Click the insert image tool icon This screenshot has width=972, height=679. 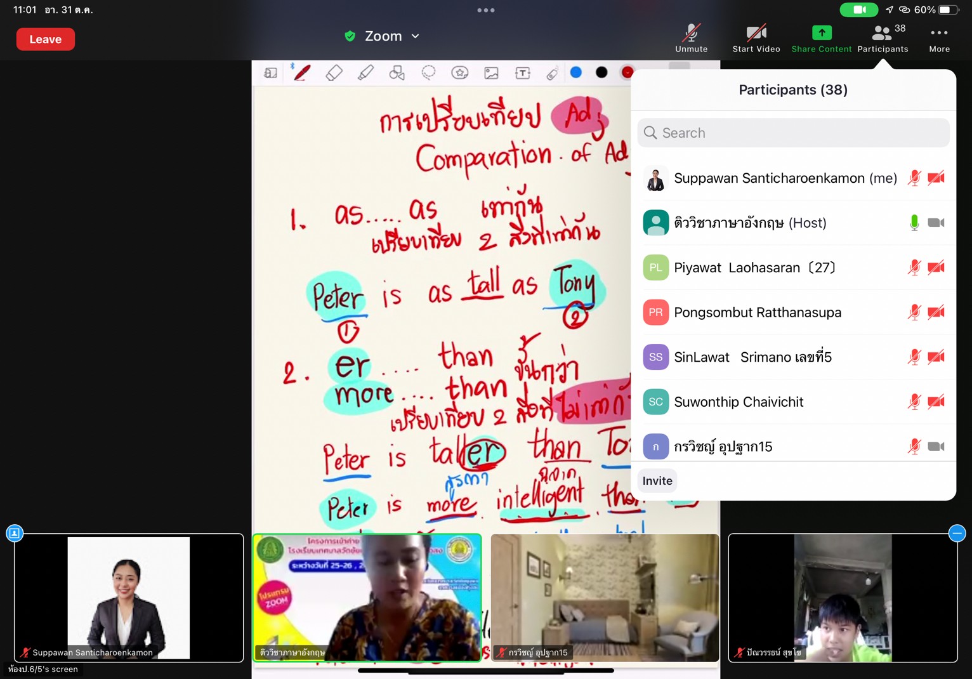coord(491,73)
